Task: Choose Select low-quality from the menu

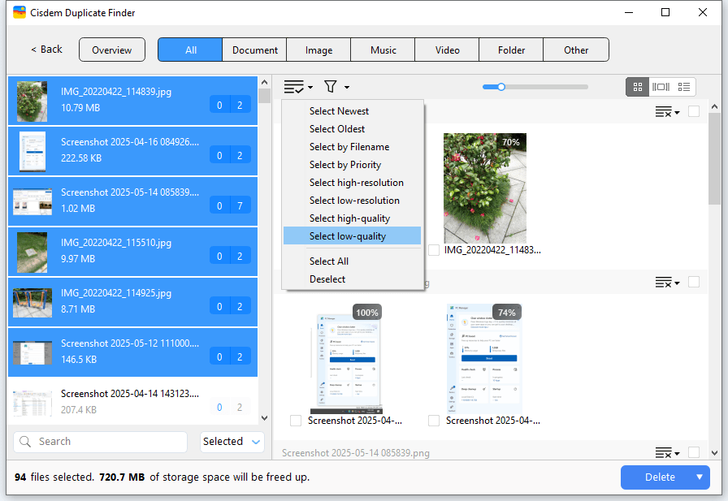Action: [348, 236]
